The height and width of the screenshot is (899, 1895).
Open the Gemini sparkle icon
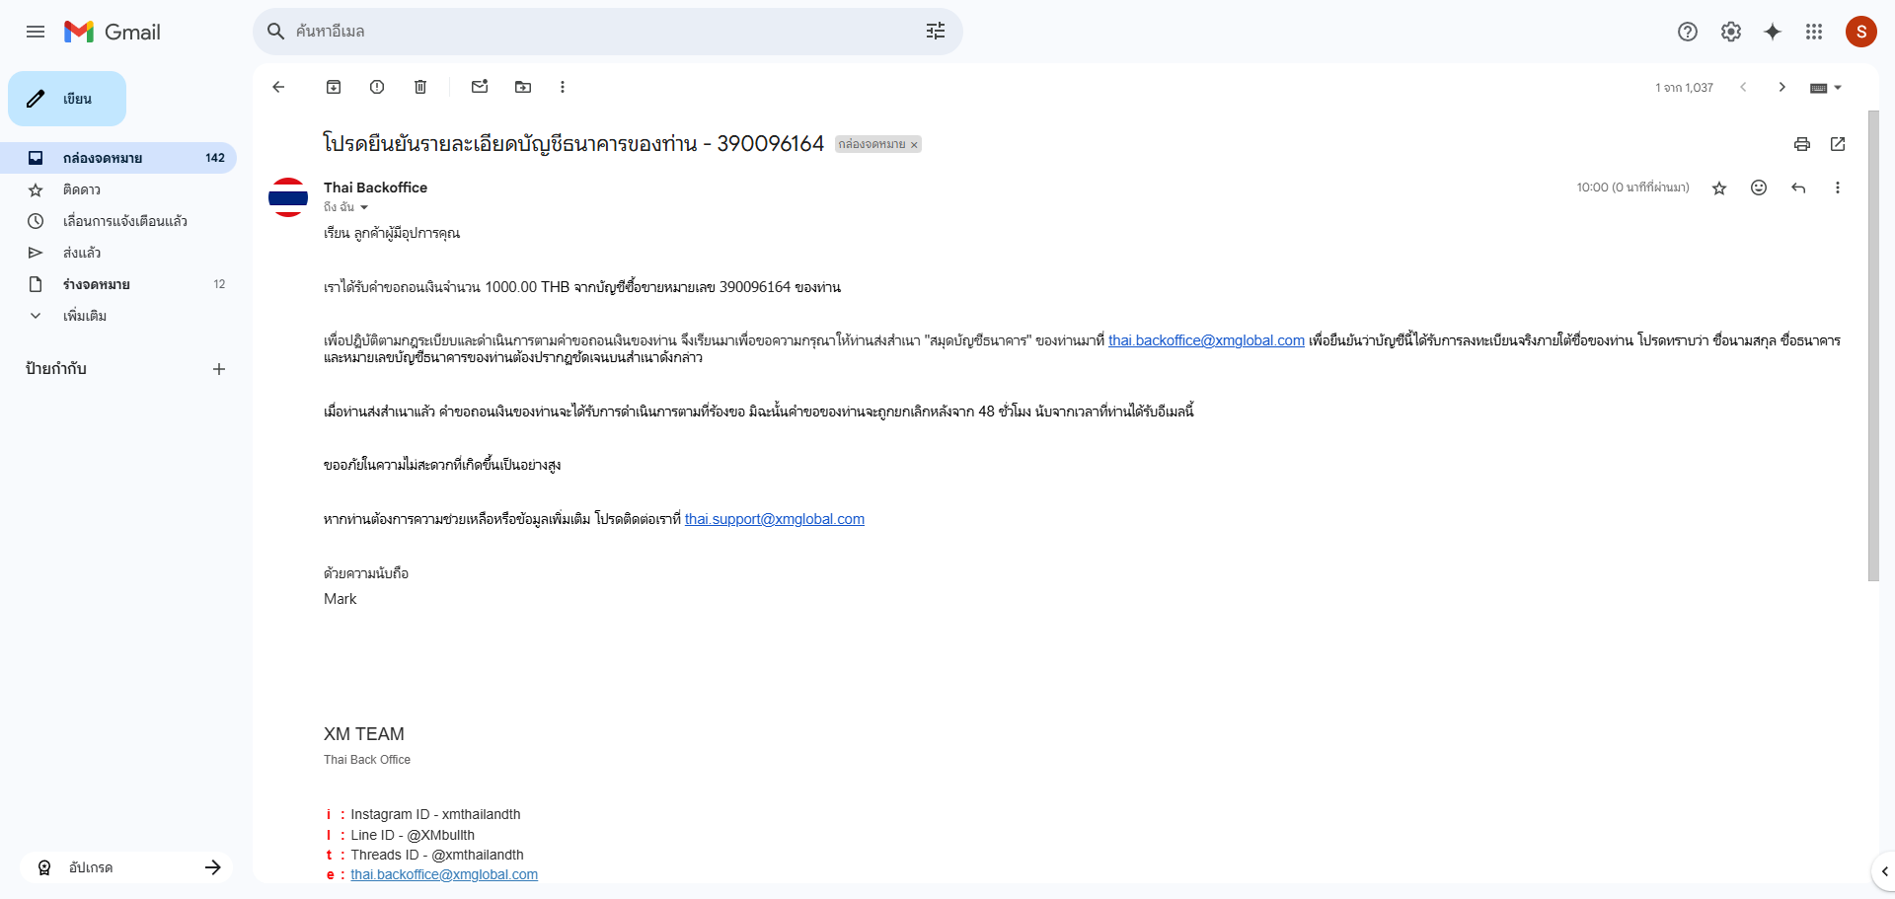click(x=1773, y=32)
